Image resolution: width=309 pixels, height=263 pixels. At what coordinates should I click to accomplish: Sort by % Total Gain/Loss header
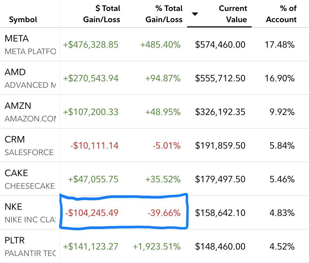point(164,14)
